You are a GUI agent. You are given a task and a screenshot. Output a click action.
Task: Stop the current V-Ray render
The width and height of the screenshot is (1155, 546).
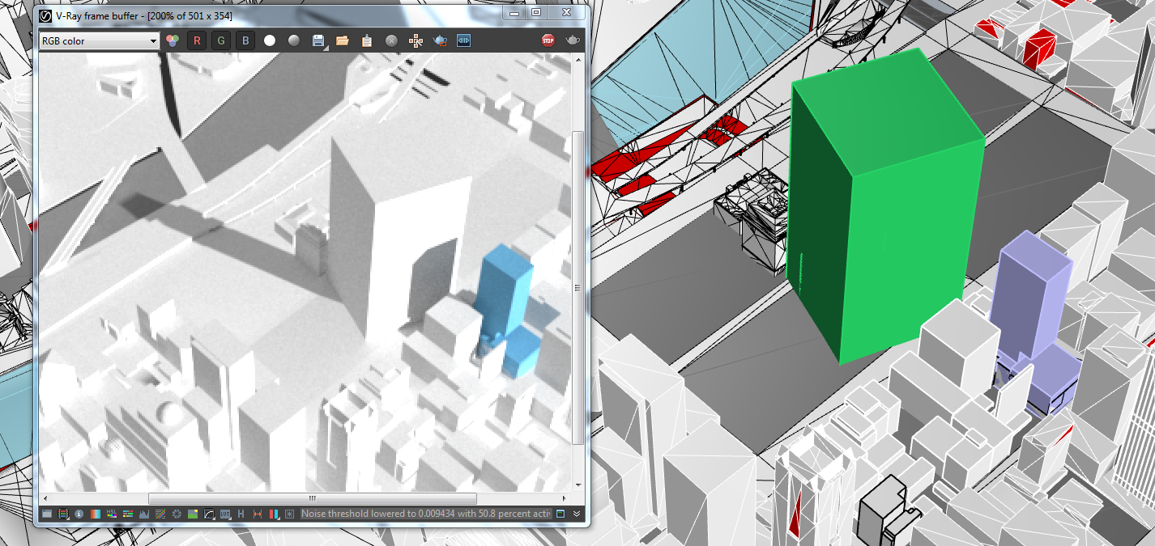click(x=548, y=40)
